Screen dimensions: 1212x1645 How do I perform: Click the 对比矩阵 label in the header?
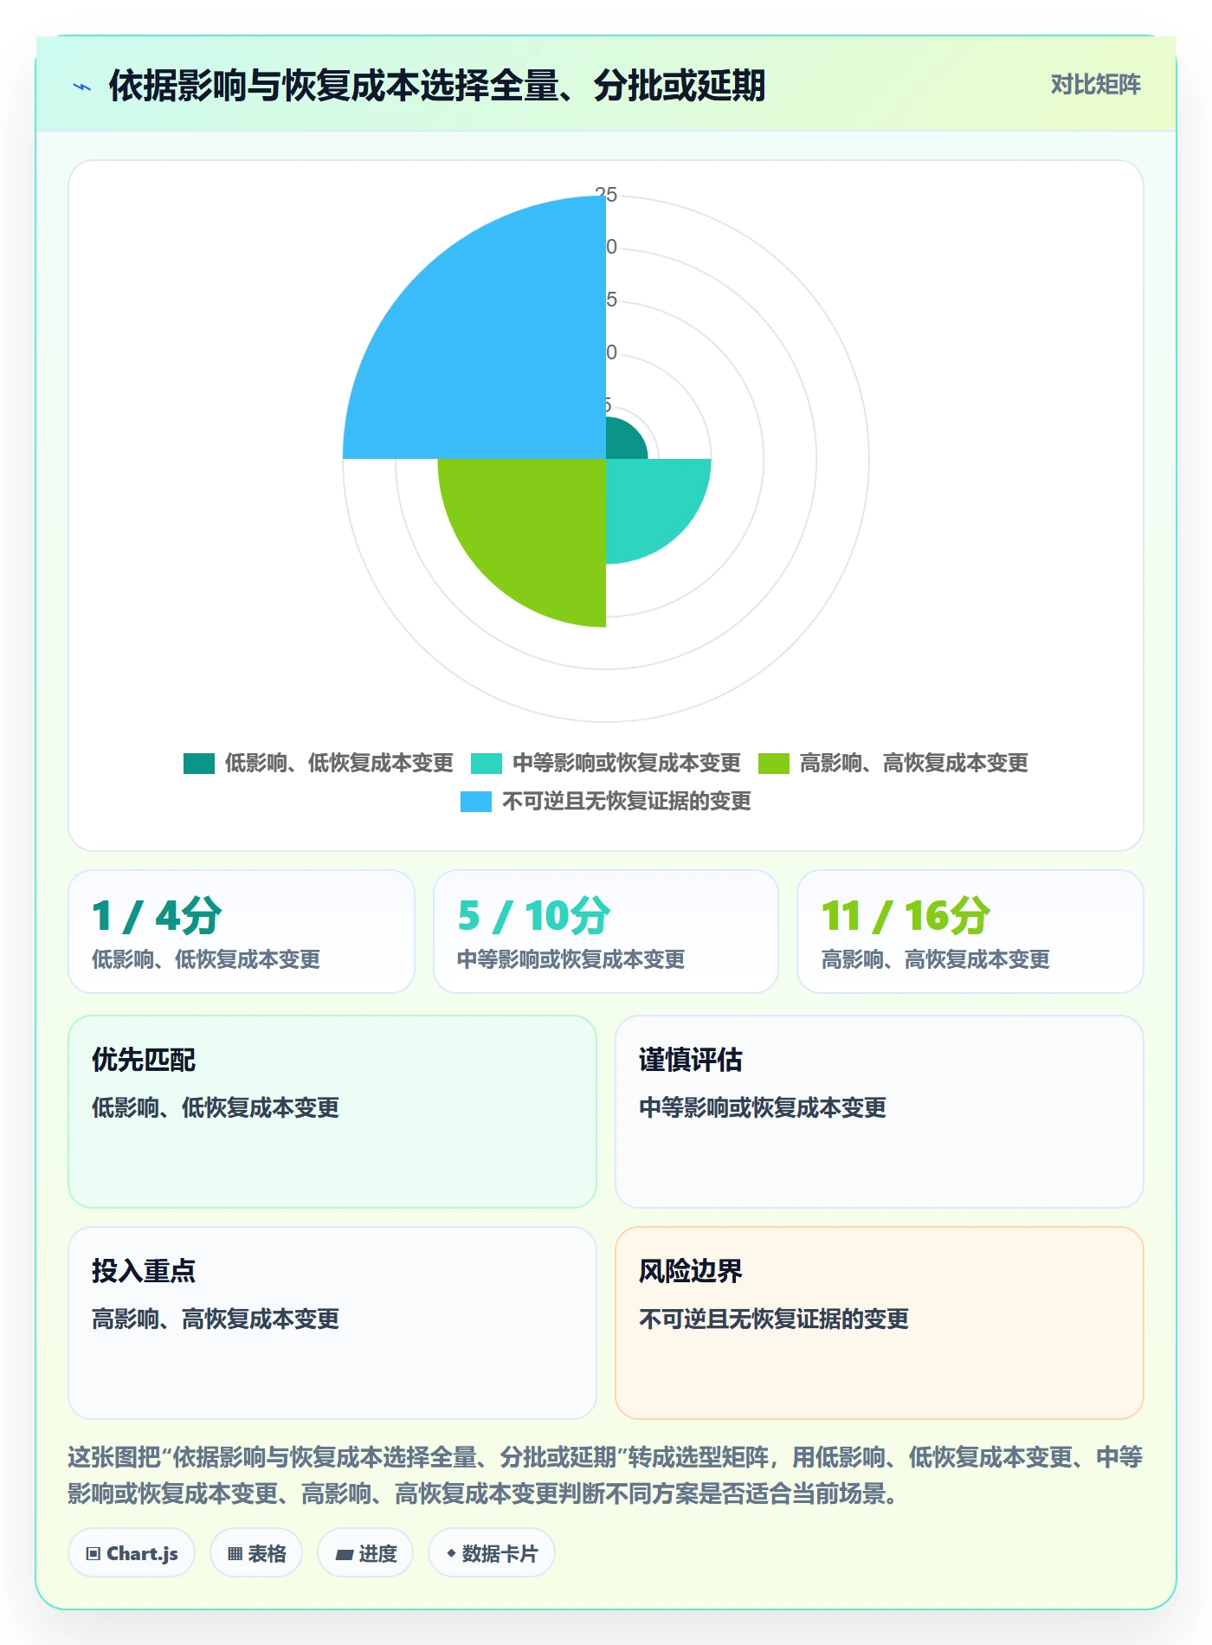(1095, 85)
